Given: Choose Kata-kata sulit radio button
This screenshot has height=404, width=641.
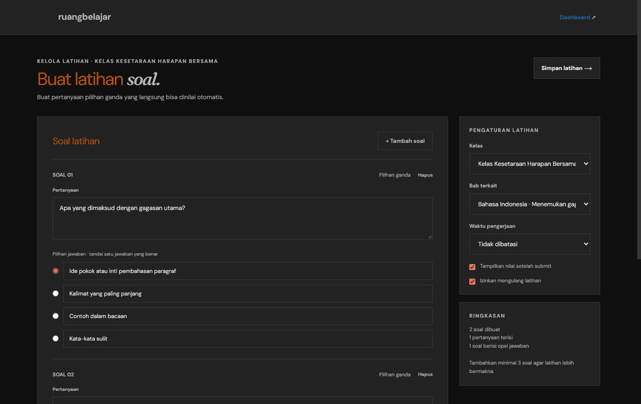Looking at the screenshot, I should tap(56, 339).
